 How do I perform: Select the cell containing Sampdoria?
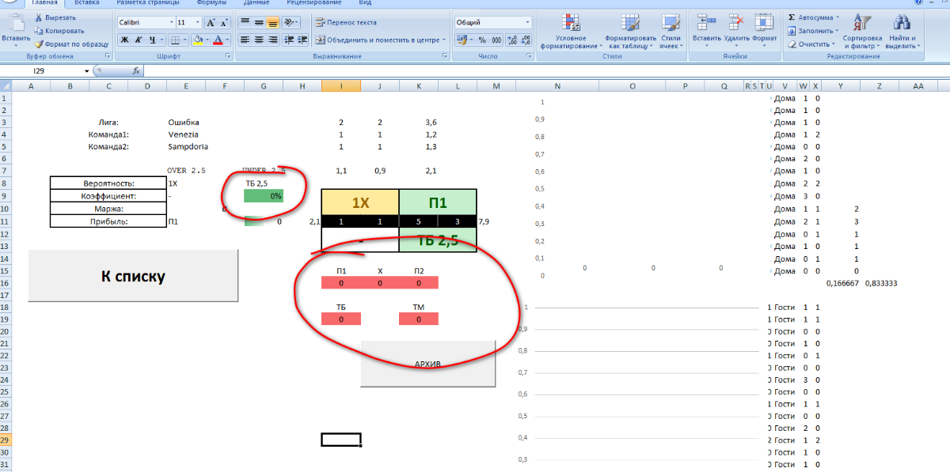pyautogui.click(x=188, y=146)
